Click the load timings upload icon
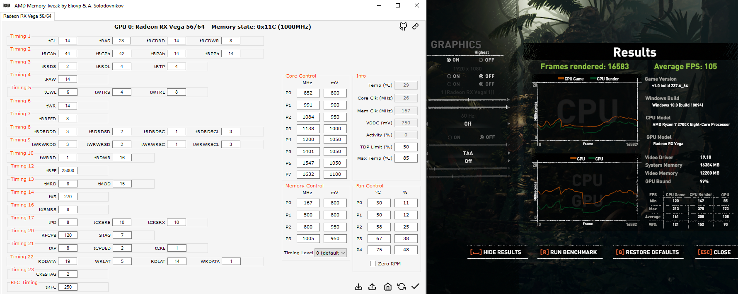The height and width of the screenshot is (294, 738). (372, 287)
